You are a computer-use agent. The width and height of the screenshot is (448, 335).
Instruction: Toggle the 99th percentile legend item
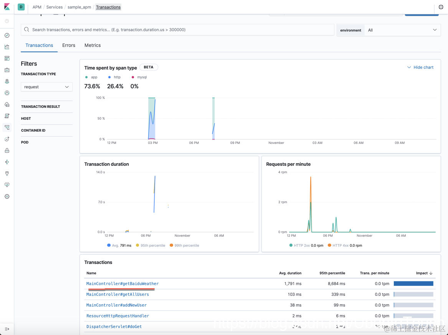[184, 245]
